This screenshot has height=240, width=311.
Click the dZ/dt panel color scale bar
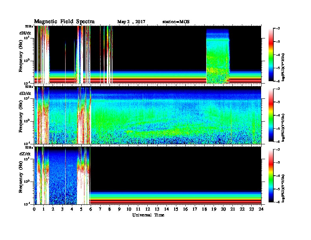271,175
